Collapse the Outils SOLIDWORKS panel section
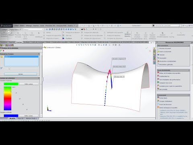Viewport: 193px width, 145px height. click(x=189, y=70)
